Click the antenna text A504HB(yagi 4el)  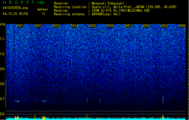coord(106,14)
